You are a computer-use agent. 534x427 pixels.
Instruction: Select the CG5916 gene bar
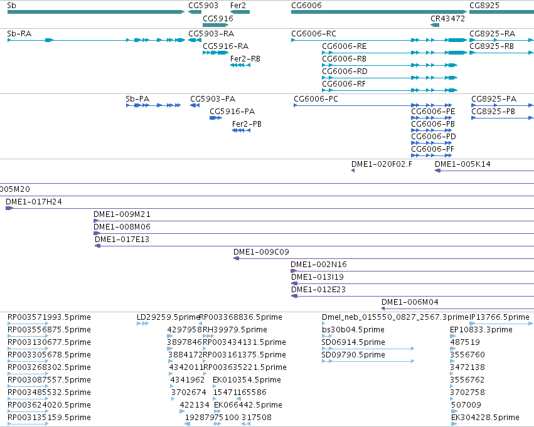coord(215,25)
